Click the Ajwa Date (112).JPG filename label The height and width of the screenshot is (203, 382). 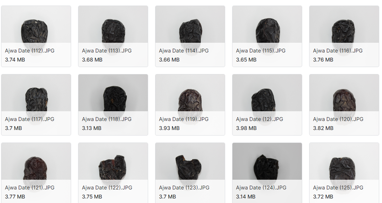point(30,51)
